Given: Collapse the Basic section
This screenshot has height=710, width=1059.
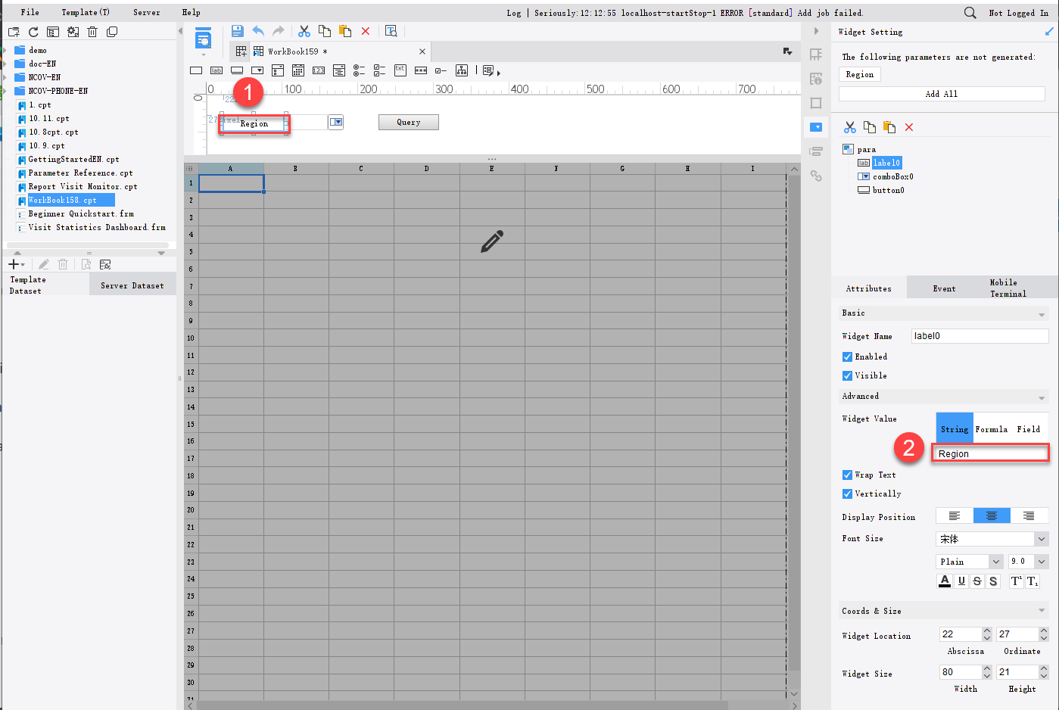Looking at the screenshot, I should coord(1042,314).
